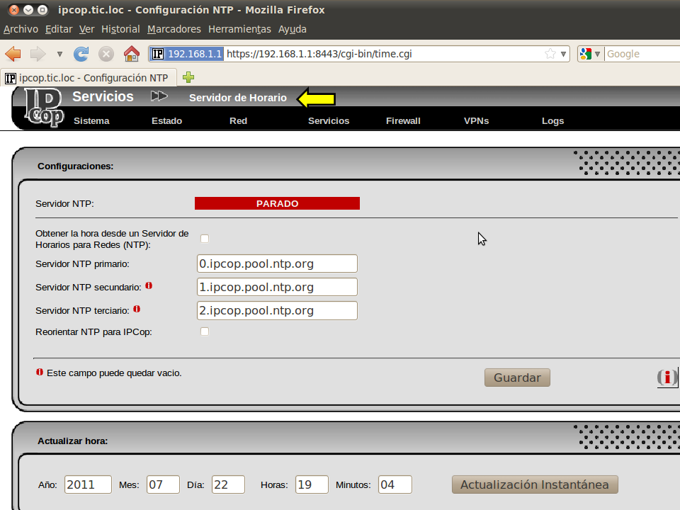
Task: Click the red help info icon
Action: click(x=667, y=378)
